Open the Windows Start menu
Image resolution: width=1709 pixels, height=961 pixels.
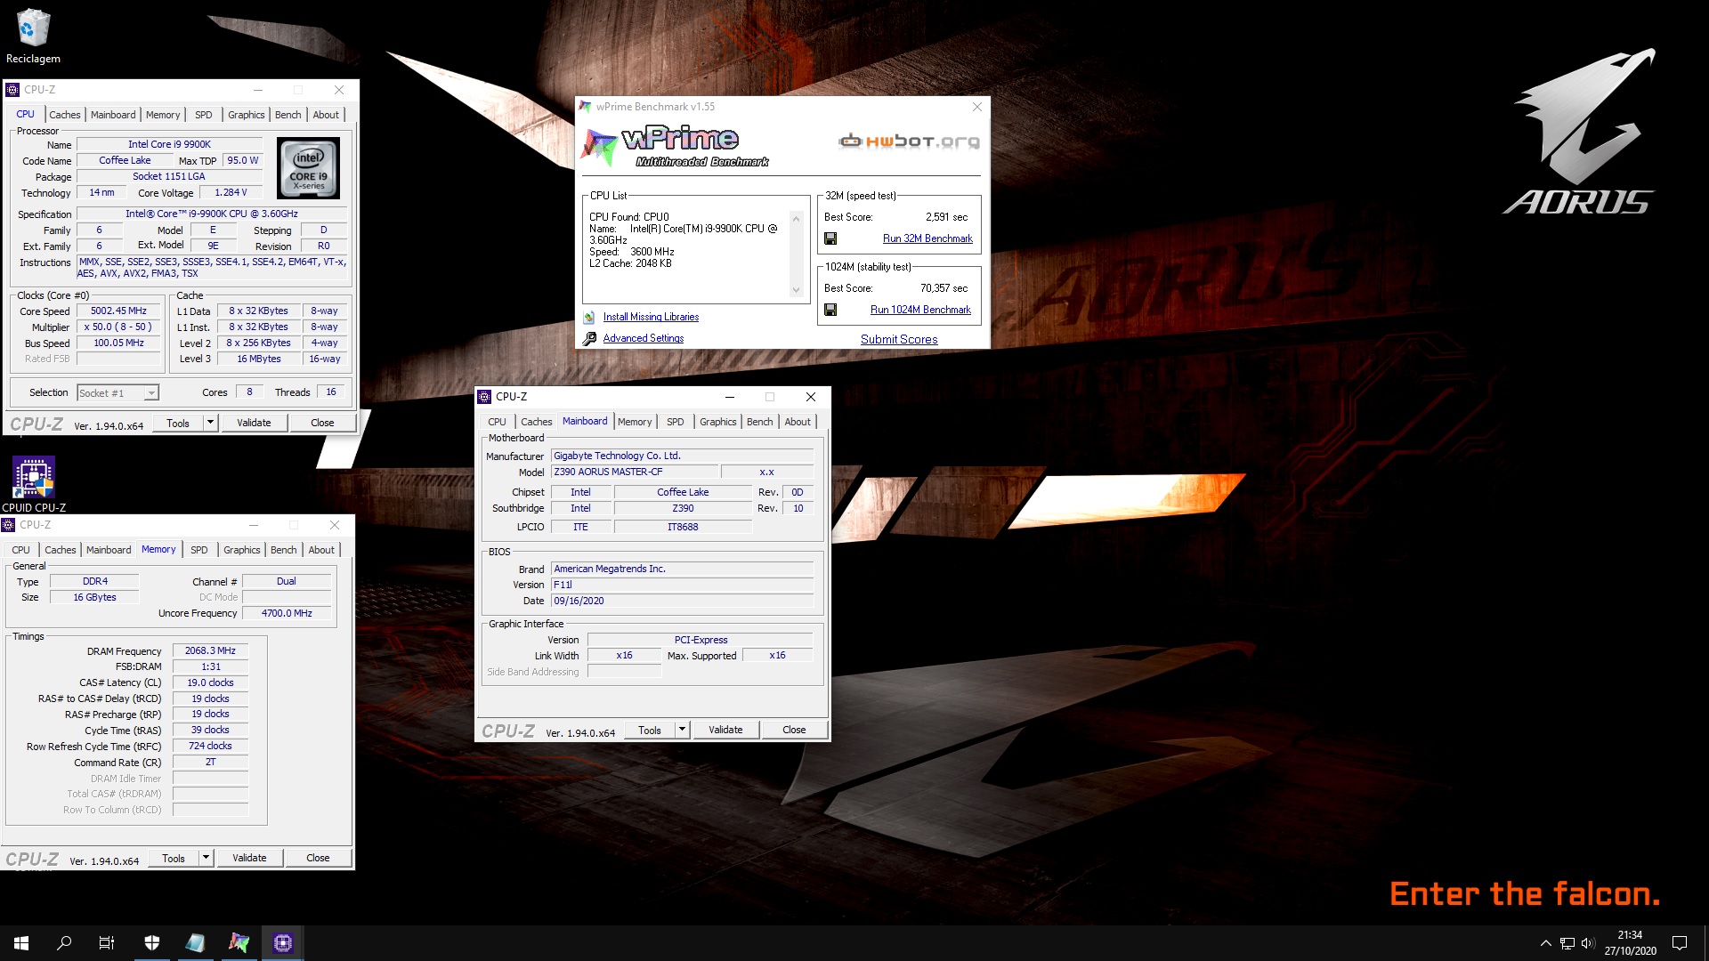coord(21,943)
